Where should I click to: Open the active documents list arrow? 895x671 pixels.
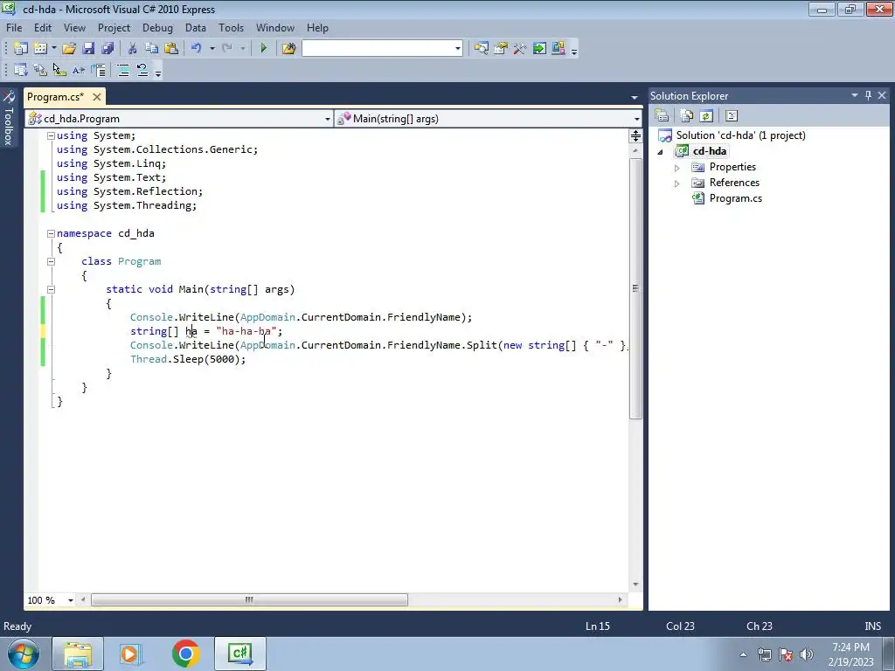click(x=635, y=98)
